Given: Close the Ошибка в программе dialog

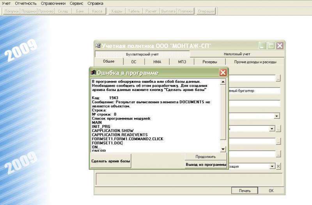Looking at the screenshot, I should click(x=223, y=73).
